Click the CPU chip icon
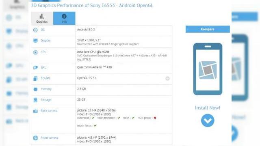This screenshot has height=146, width=260. 35,52
